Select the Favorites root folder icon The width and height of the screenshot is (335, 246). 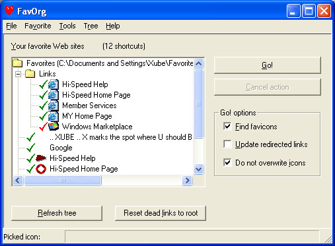tap(17, 63)
